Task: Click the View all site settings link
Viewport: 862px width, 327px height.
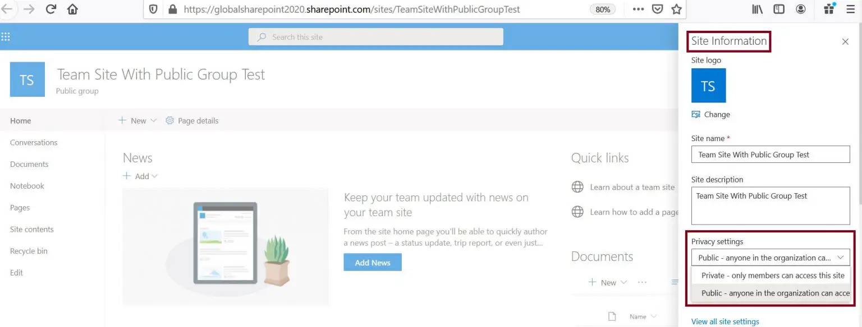Action: [726, 321]
